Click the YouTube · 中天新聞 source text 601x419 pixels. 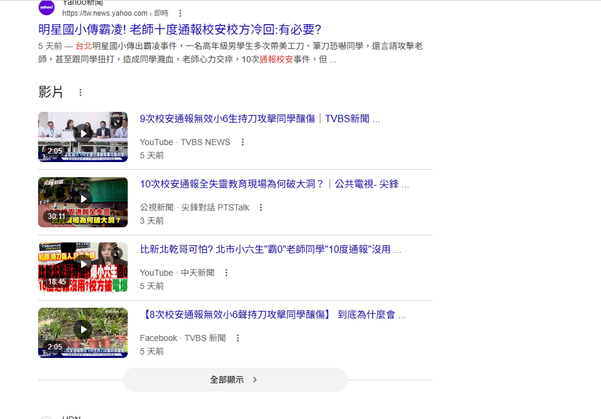pyautogui.click(x=177, y=273)
